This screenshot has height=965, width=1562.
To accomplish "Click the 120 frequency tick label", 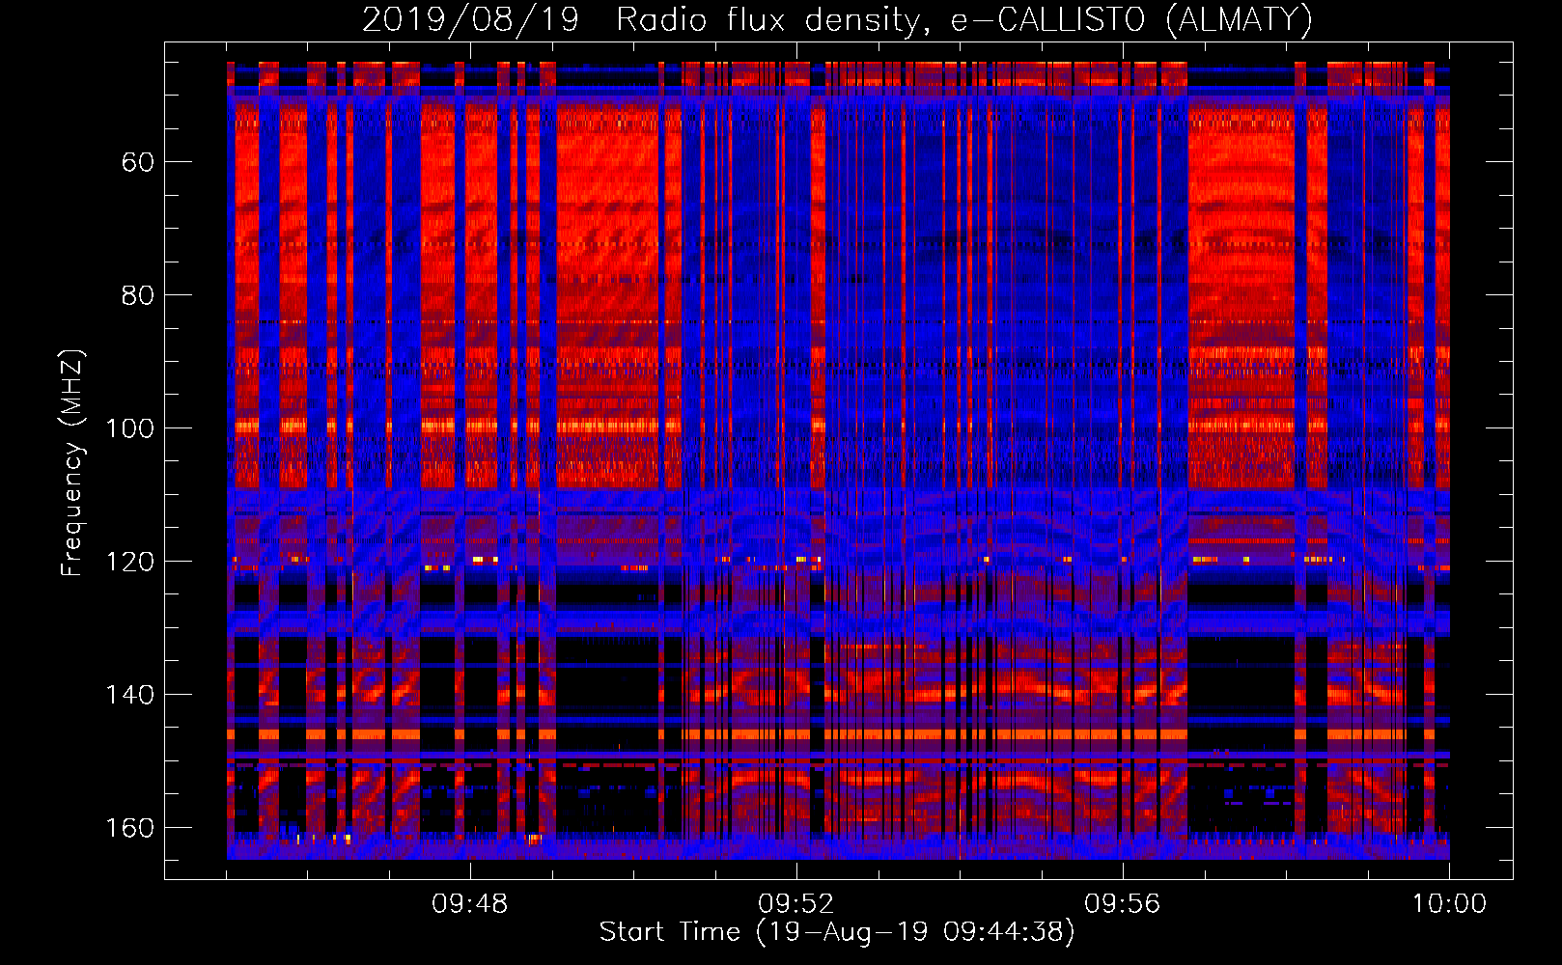I will pyautogui.click(x=129, y=562).
